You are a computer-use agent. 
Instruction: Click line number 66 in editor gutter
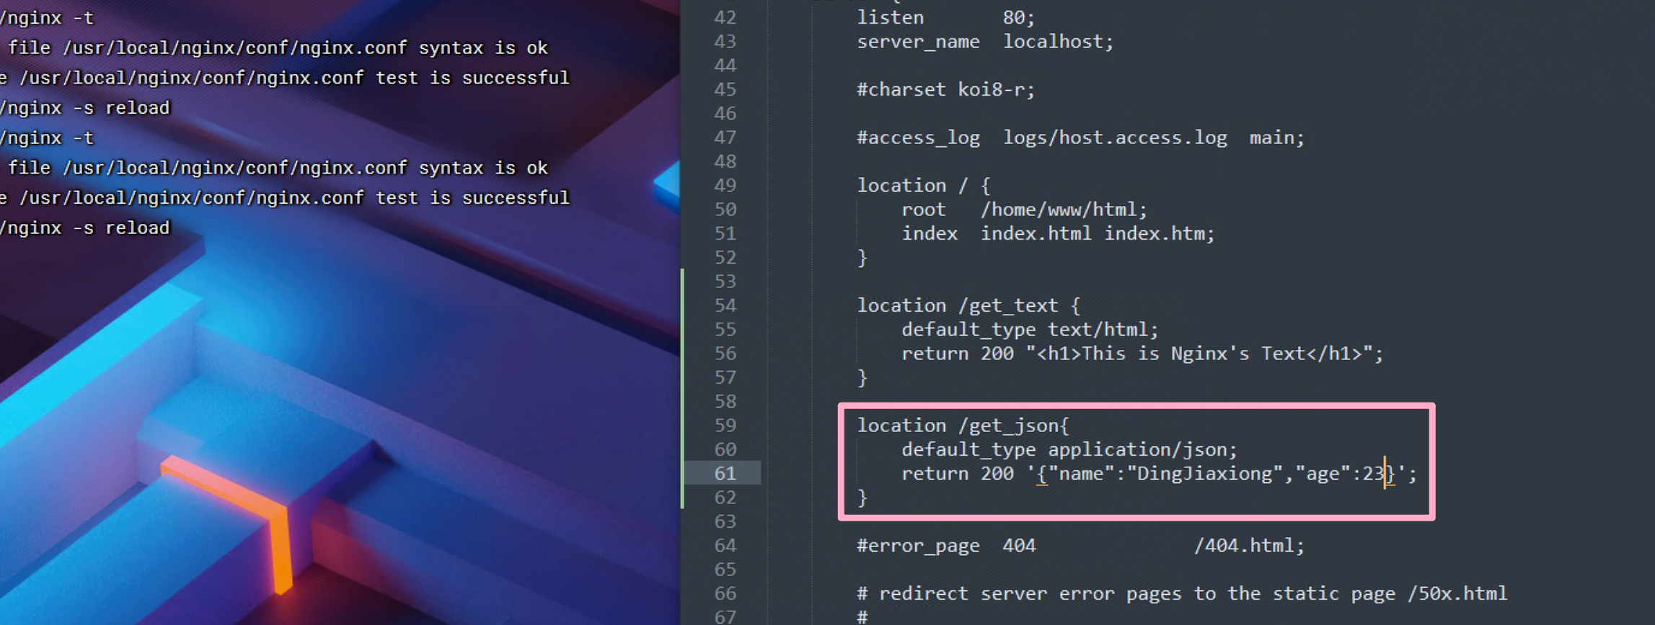tap(725, 593)
